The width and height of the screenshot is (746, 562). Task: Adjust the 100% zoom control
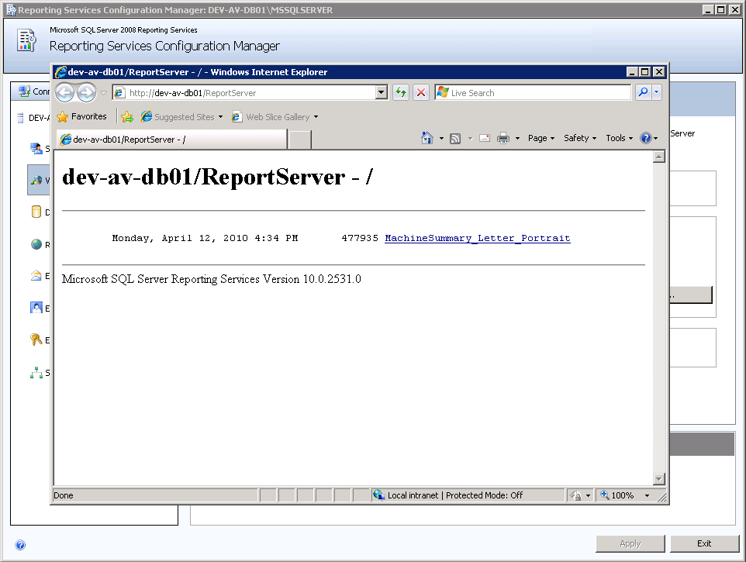623,495
